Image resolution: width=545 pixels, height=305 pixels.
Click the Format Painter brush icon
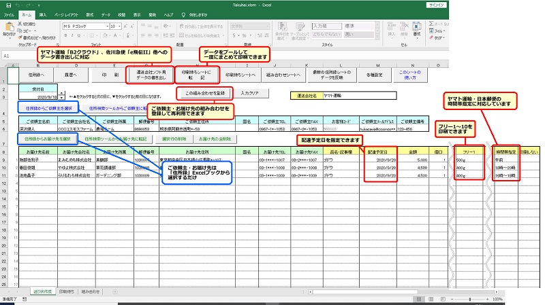point(25,37)
